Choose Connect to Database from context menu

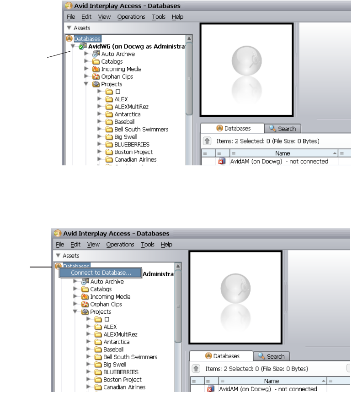pyautogui.click(x=101, y=273)
